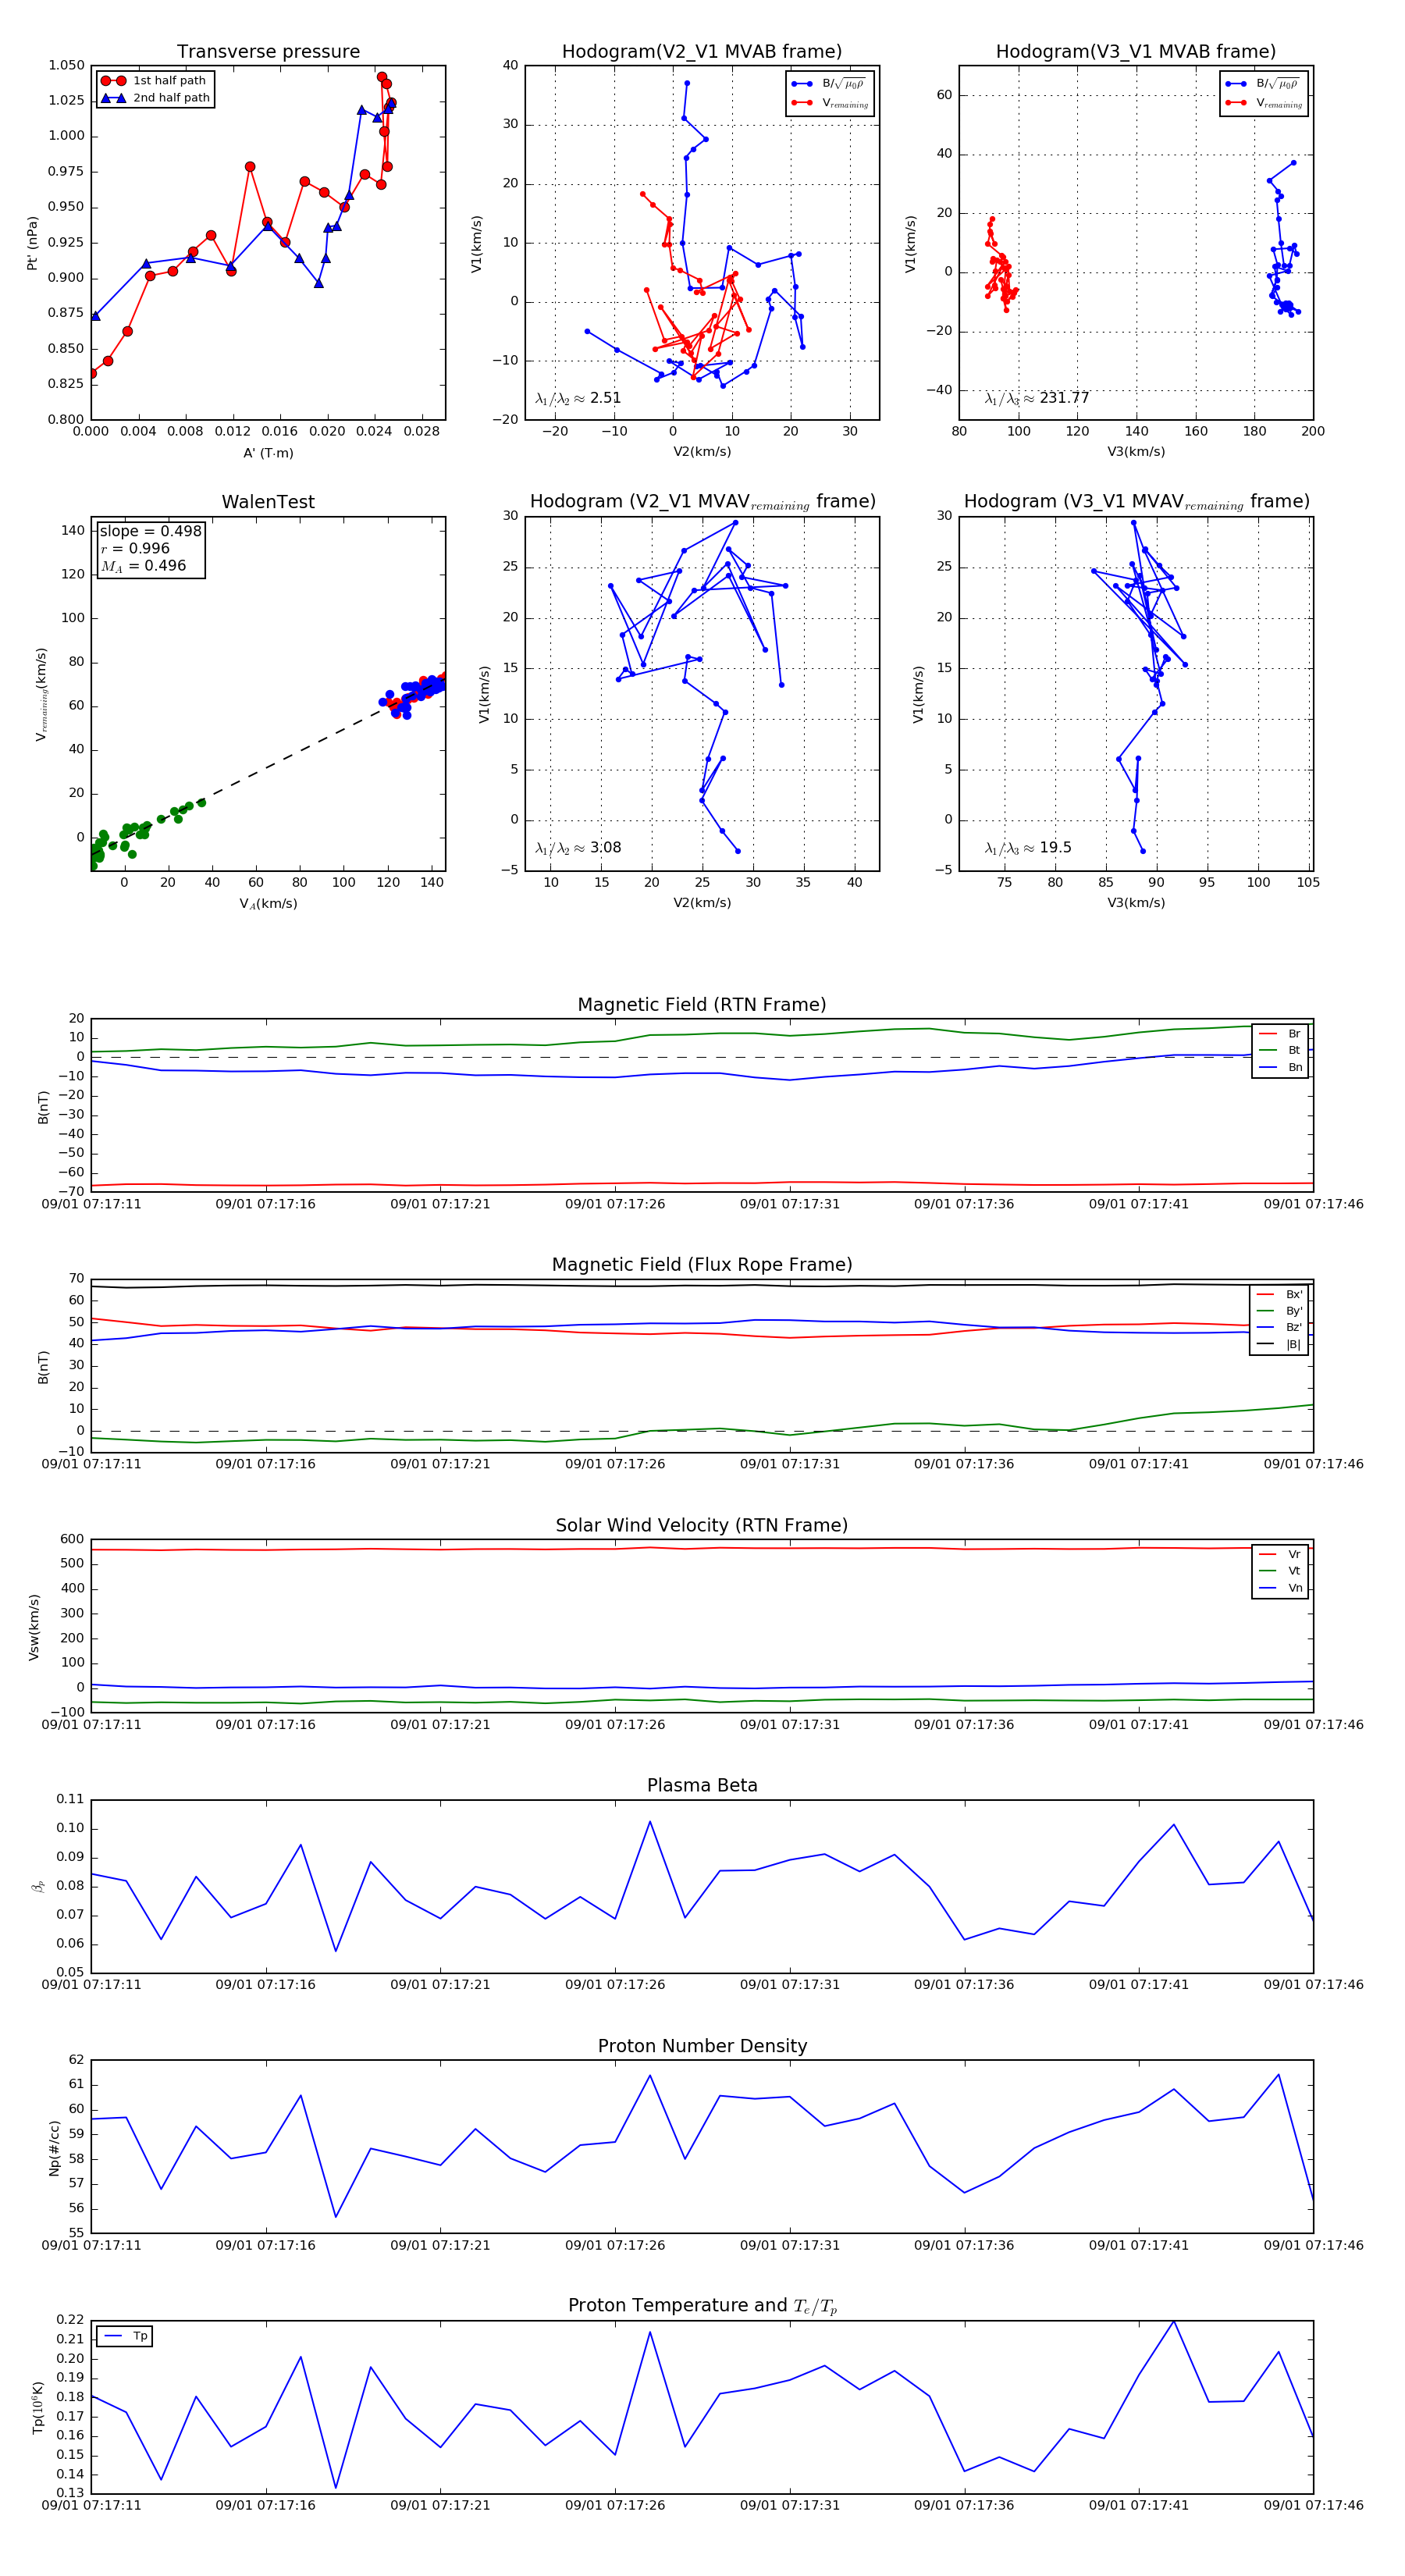Click the "Plasma Beta" panel title
This screenshot has width=1405, height=2576.
(x=702, y=1785)
